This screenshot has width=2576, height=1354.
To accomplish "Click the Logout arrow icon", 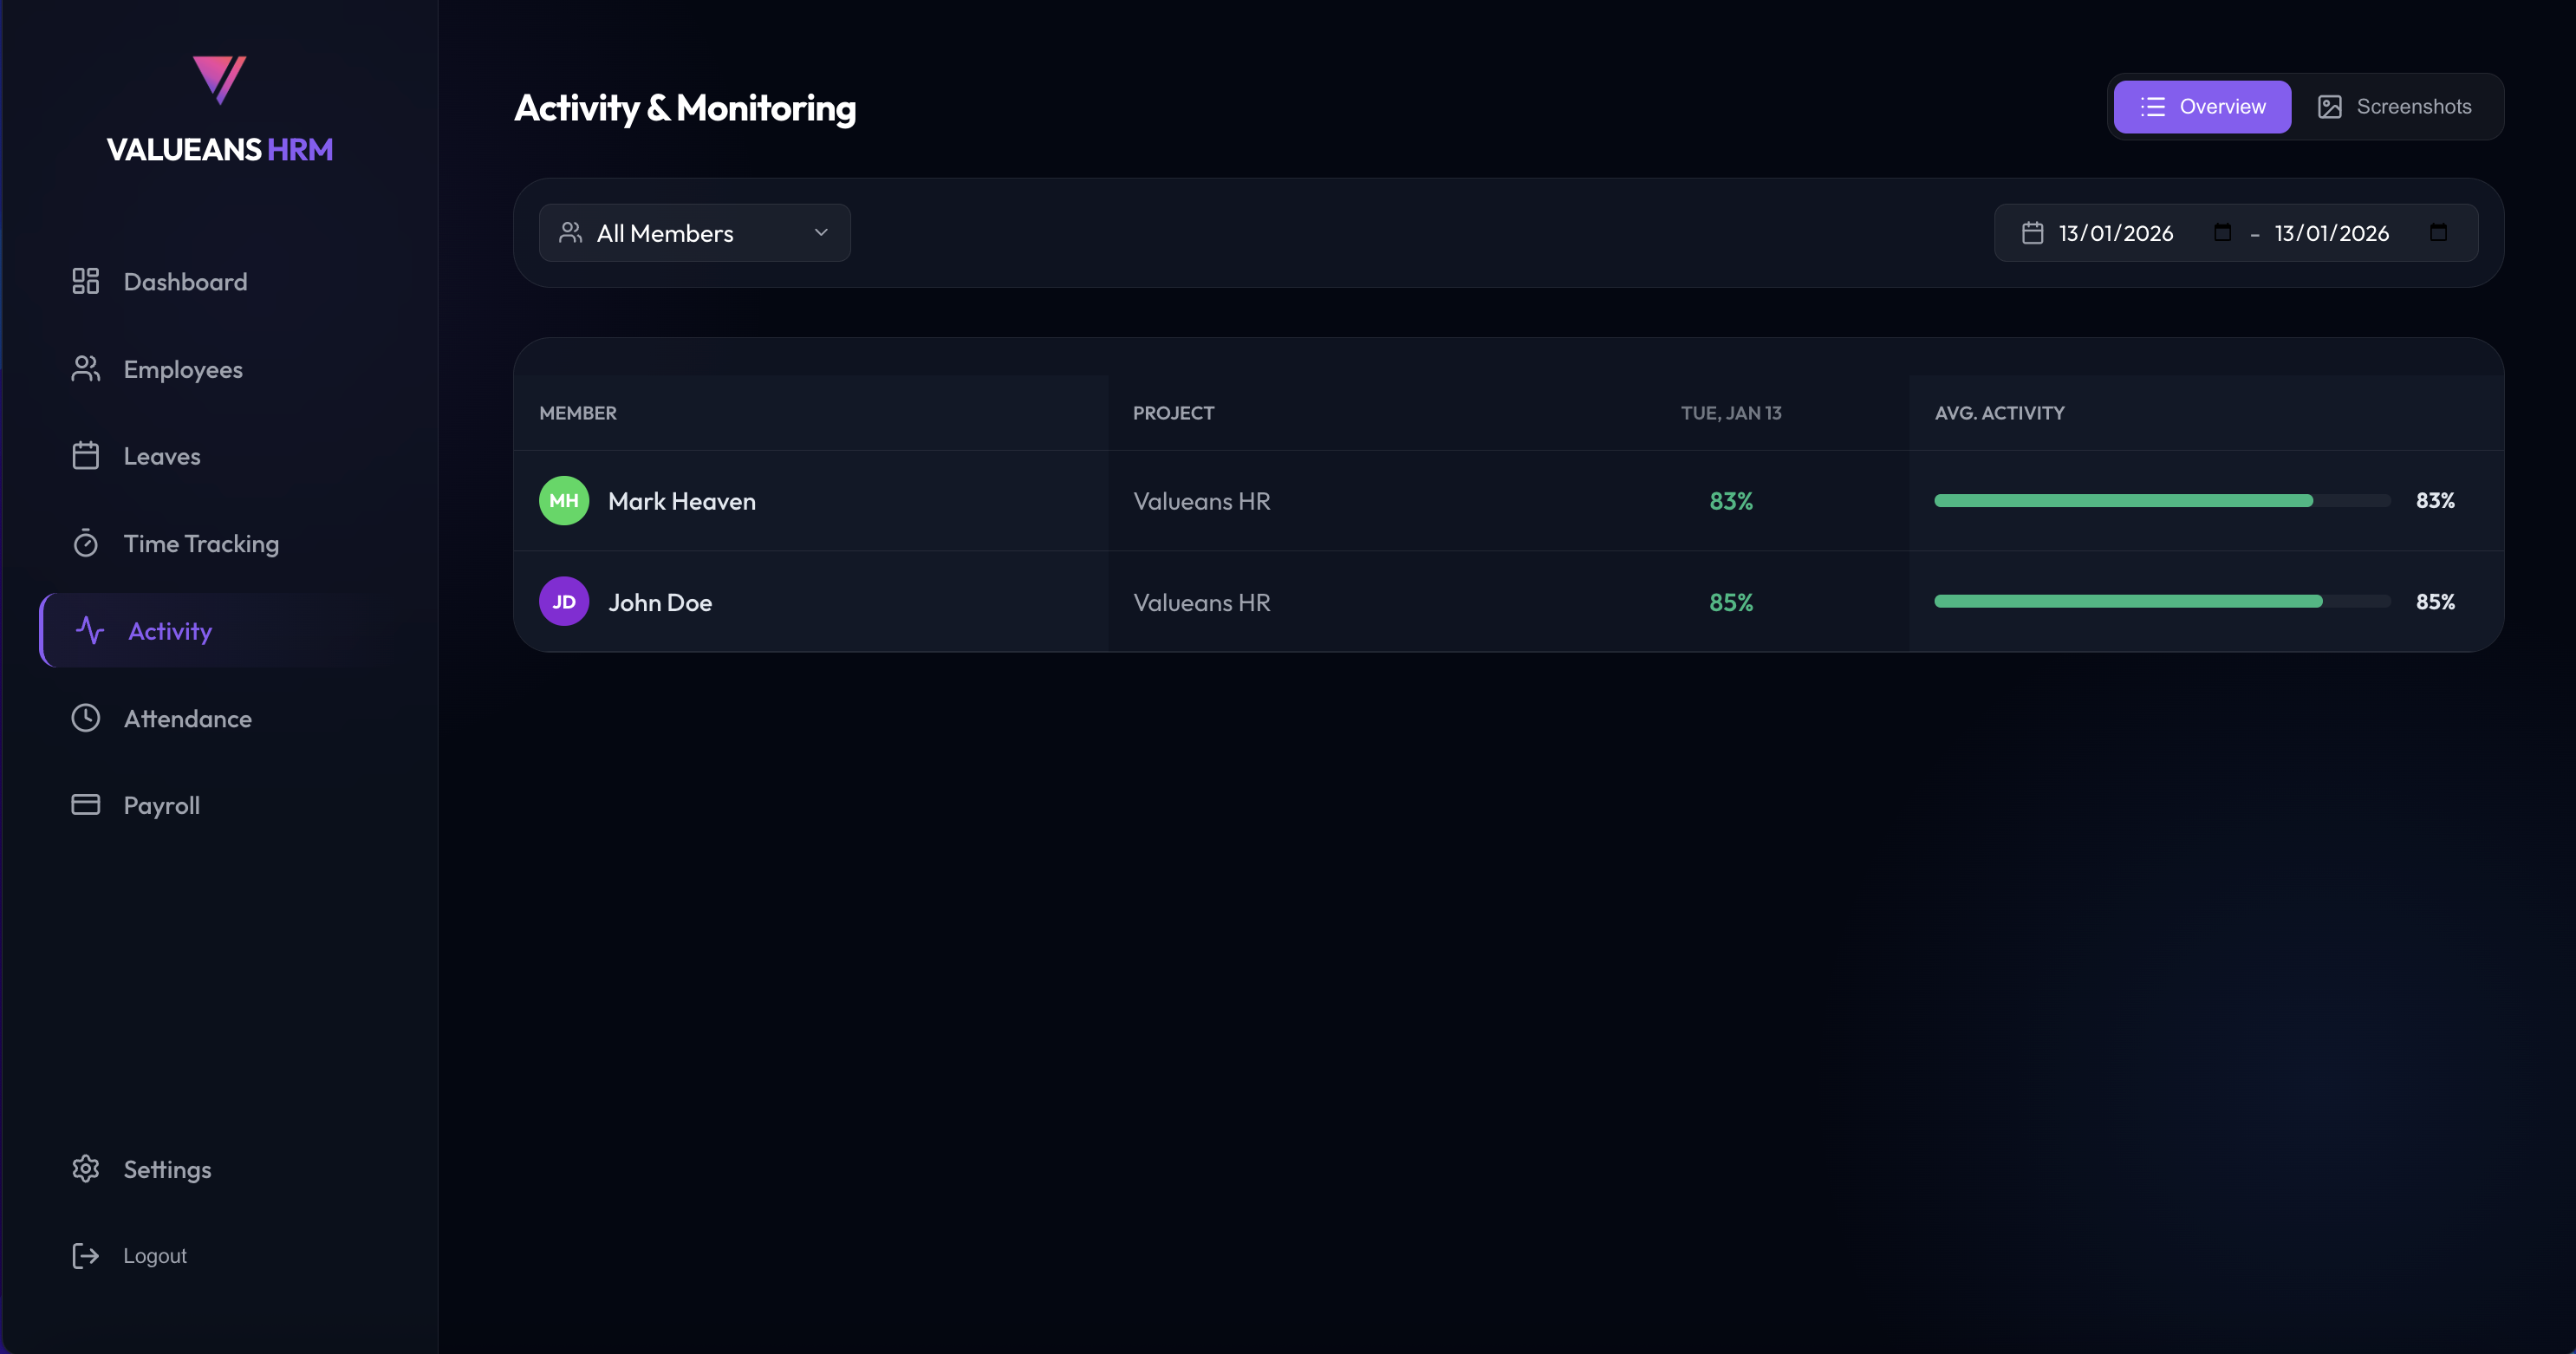I will 86,1256.
